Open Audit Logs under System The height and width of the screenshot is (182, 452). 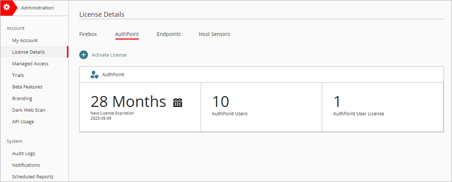[x=24, y=153]
